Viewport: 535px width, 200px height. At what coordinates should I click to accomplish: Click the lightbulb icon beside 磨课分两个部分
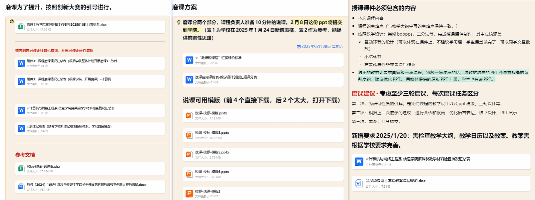[x=178, y=23]
